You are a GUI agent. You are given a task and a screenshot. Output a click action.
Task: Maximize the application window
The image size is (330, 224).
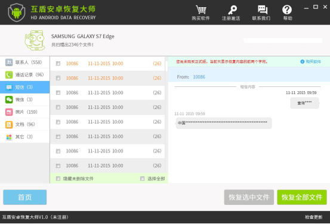(316, 7)
